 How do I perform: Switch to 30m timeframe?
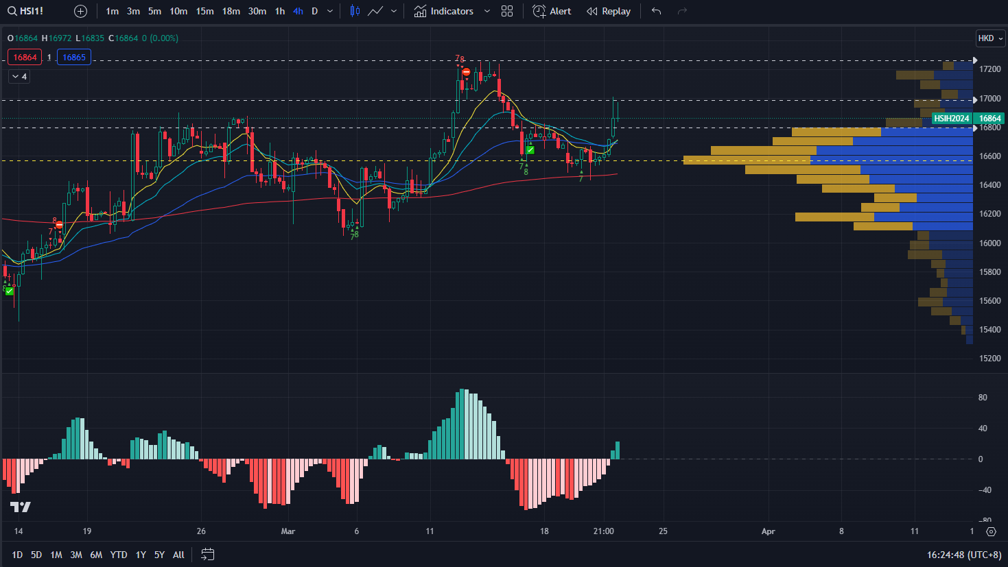257,11
